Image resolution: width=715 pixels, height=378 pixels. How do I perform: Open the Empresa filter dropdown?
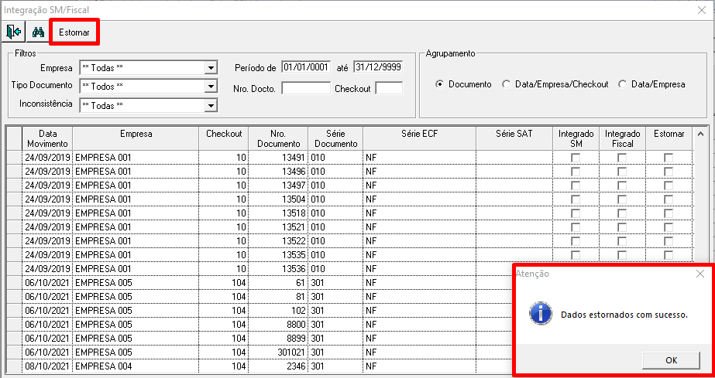210,68
